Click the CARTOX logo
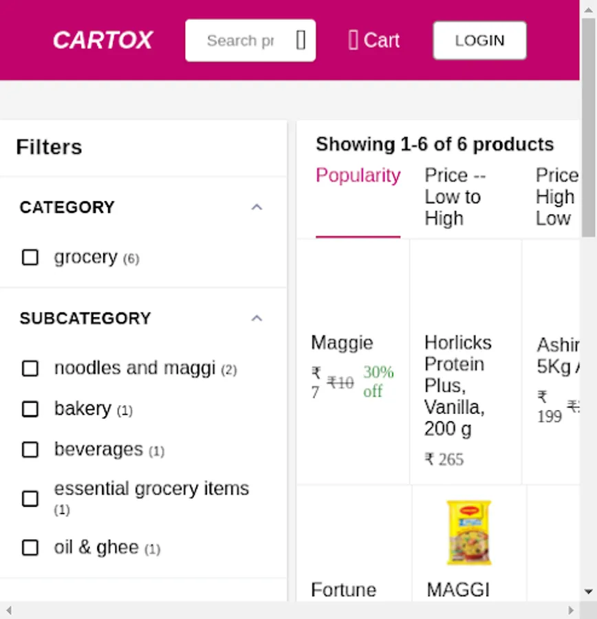This screenshot has width=597, height=619. (102, 41)
